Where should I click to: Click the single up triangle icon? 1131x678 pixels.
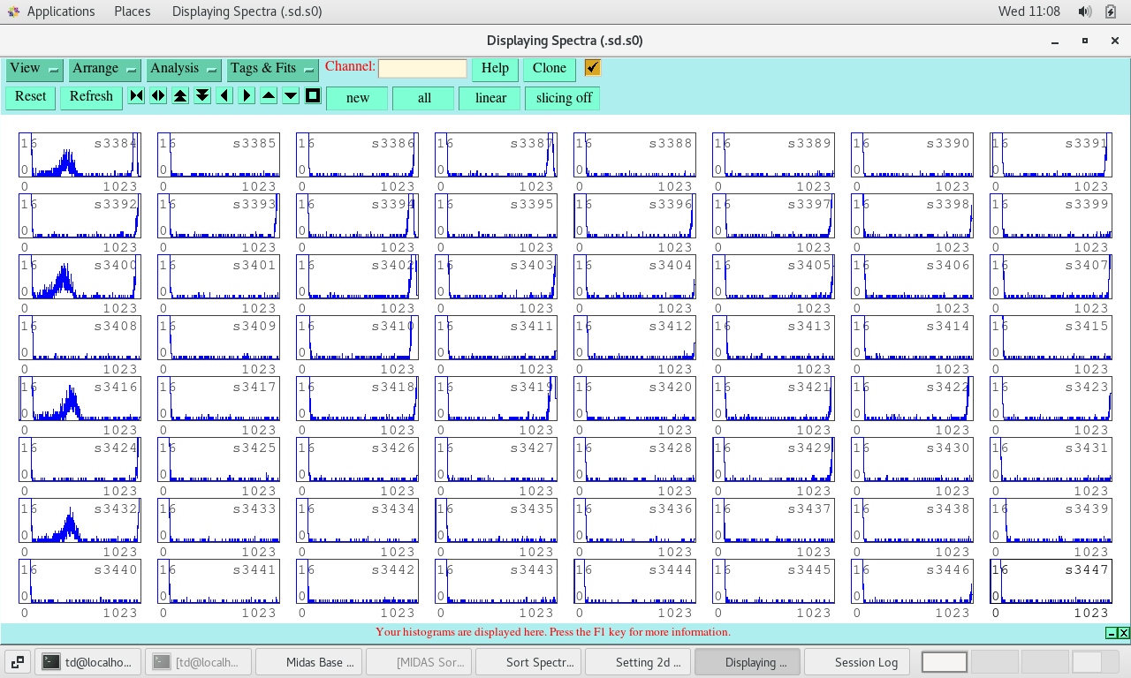(x=269, y=96)
